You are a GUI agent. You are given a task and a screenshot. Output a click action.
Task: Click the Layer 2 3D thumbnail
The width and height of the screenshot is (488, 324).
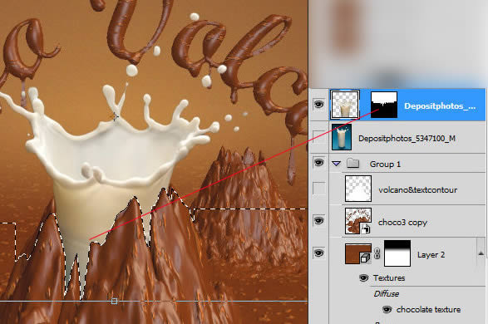pos(358,253)
